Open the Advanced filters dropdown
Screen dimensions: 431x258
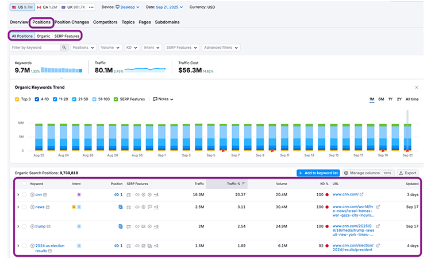221,48
